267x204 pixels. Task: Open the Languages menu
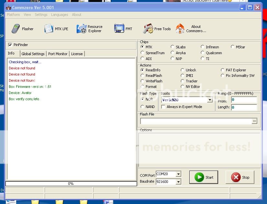pos(60,15)
